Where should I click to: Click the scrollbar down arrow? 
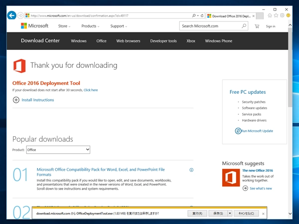click(290, 214)
